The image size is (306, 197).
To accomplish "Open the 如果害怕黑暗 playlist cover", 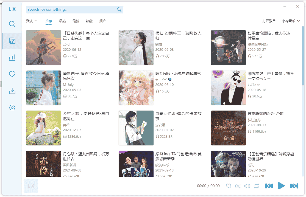I will 228,47.
